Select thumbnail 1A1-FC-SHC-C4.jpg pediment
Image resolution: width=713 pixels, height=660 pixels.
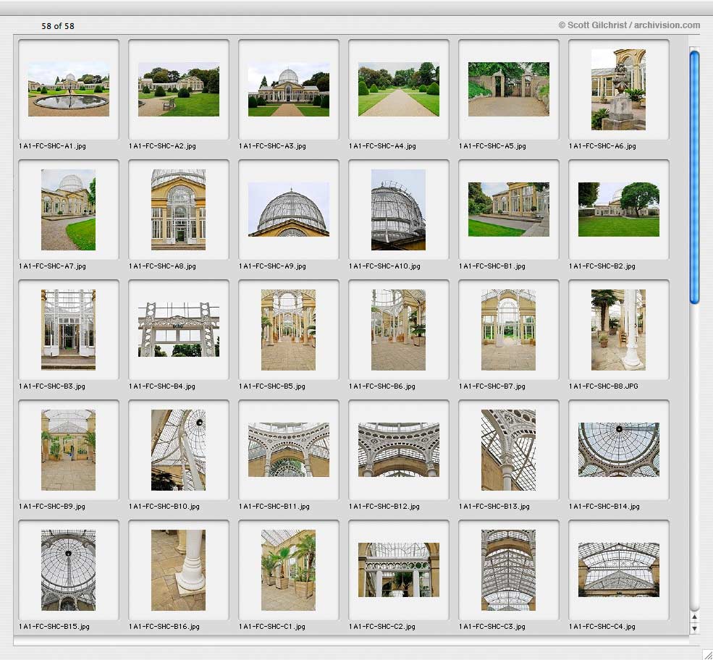619,569
